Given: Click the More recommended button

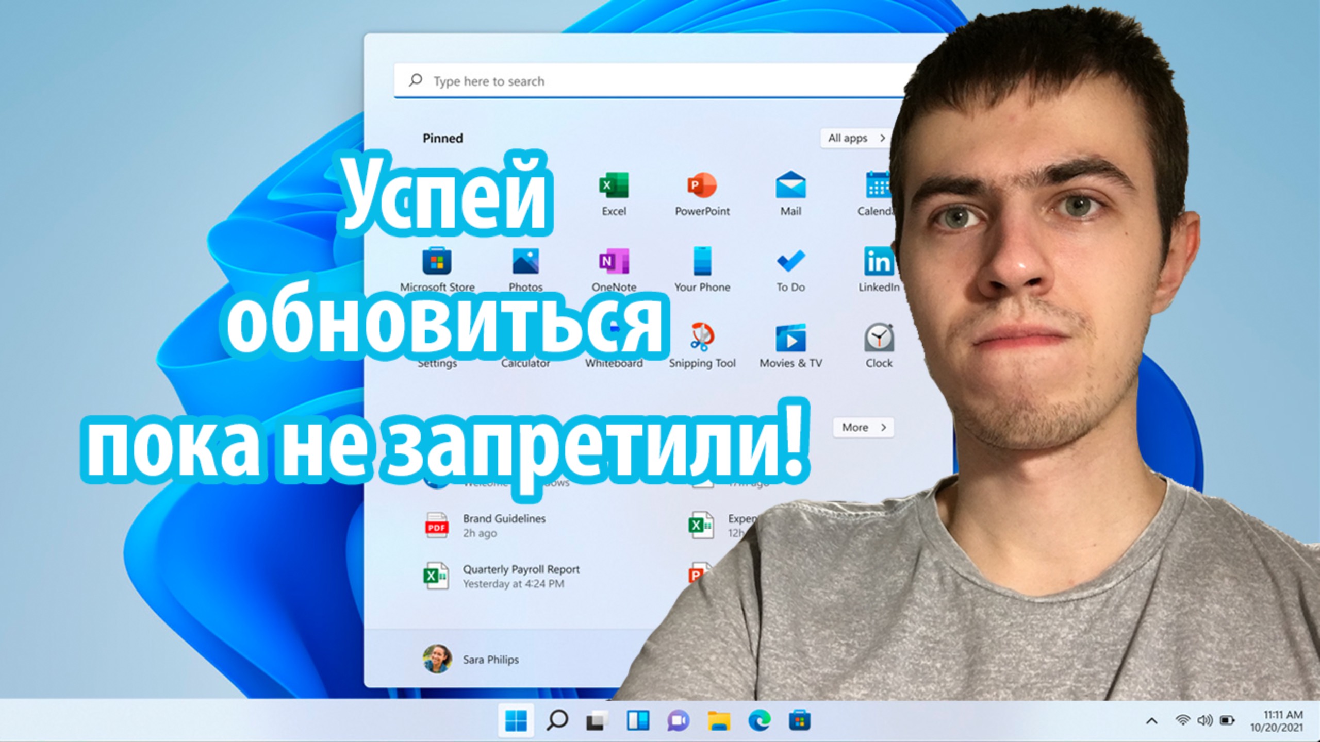Looking at the screenshot, I should pos(864,427).
